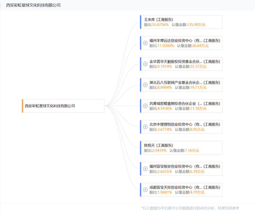Click share ratio 8.0984%
The height and width of the screenshot is (213, 255).
tap(165, 87)
